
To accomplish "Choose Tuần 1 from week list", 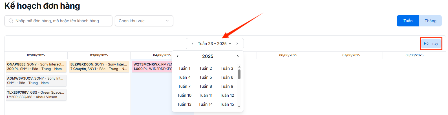I will coord(184,68).
